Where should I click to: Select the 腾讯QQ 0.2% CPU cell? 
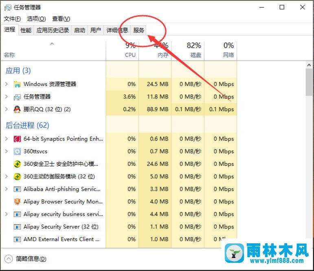tap(122, 110)
